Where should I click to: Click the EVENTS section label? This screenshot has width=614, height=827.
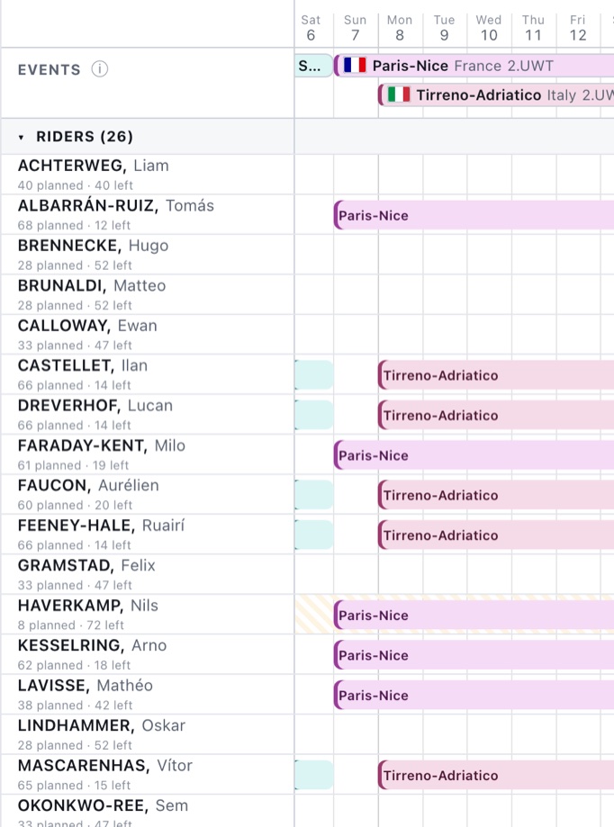coord(49,69)
